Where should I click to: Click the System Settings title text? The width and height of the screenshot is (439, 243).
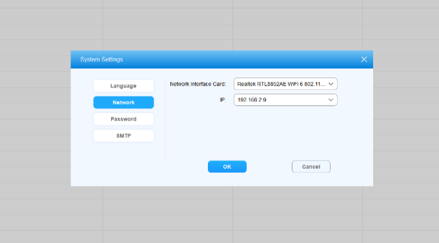pyautogui.click(x=101, y=59)
